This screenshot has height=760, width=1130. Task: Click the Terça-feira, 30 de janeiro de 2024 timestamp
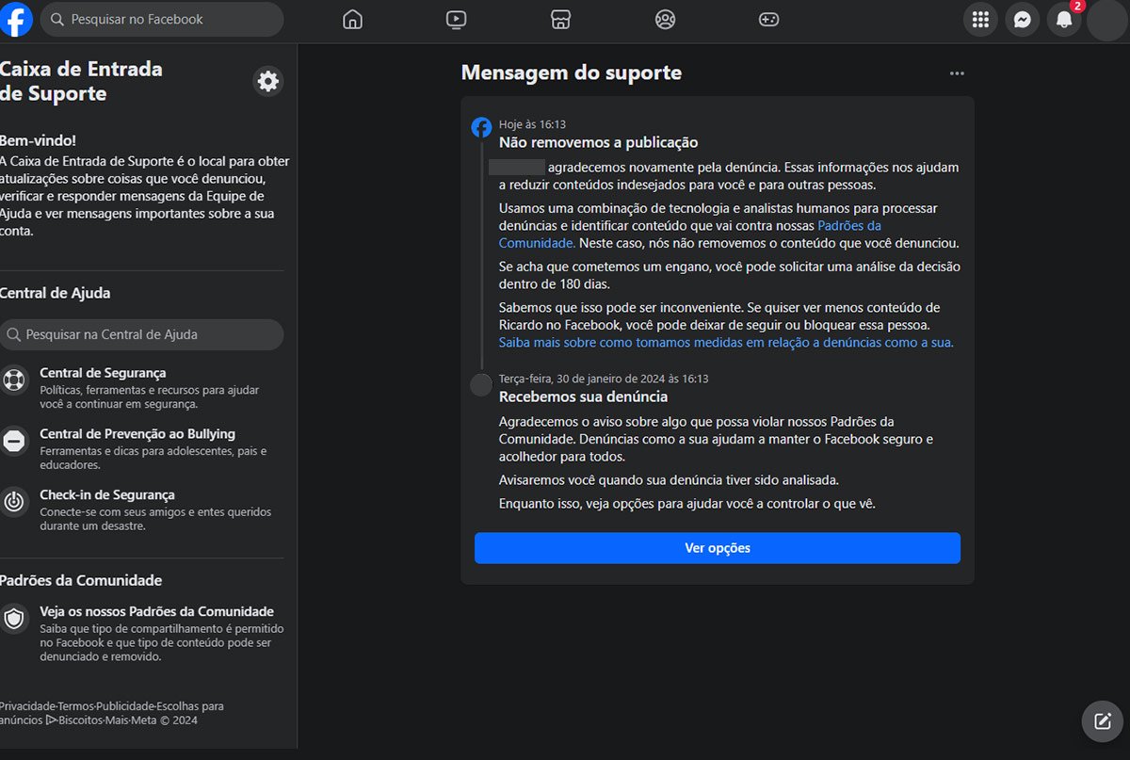[604, 379]
